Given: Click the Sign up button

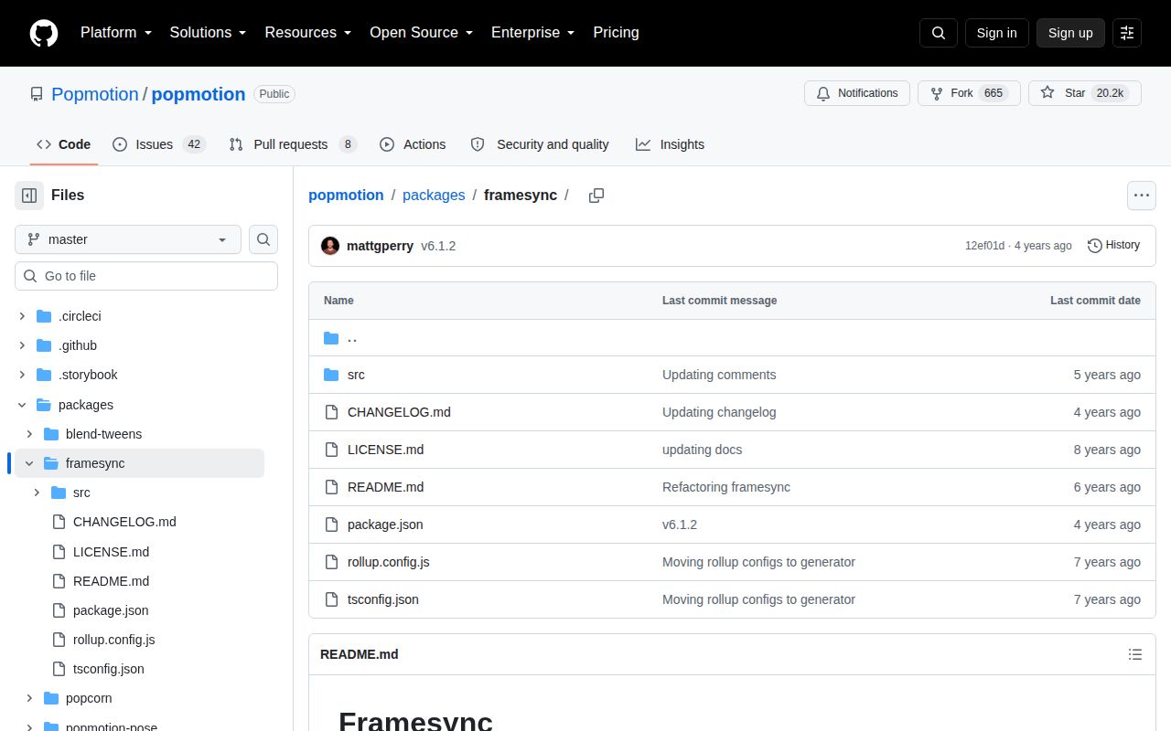Looking at the screenshot, I should click(x=1070, y=33).
